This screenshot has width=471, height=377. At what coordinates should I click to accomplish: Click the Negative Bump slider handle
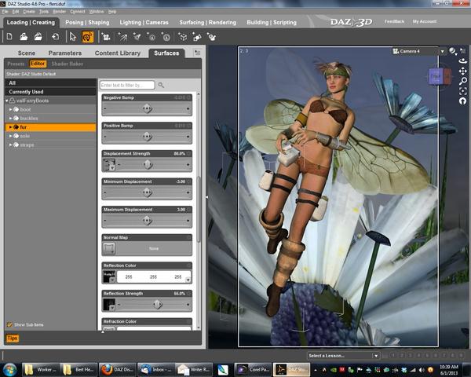(x=148, y=108)
